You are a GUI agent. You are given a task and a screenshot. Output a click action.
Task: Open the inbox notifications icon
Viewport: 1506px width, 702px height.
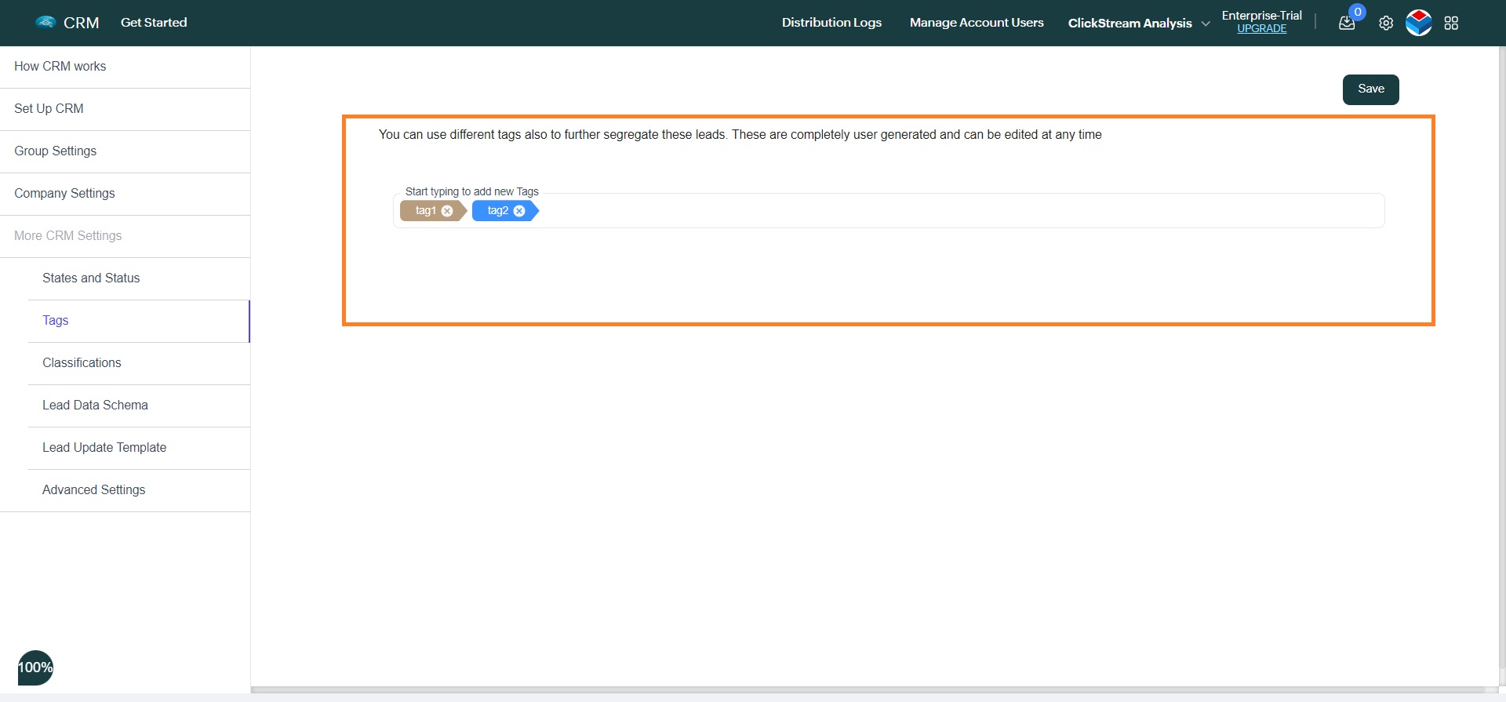click(x=1347, y=23)
